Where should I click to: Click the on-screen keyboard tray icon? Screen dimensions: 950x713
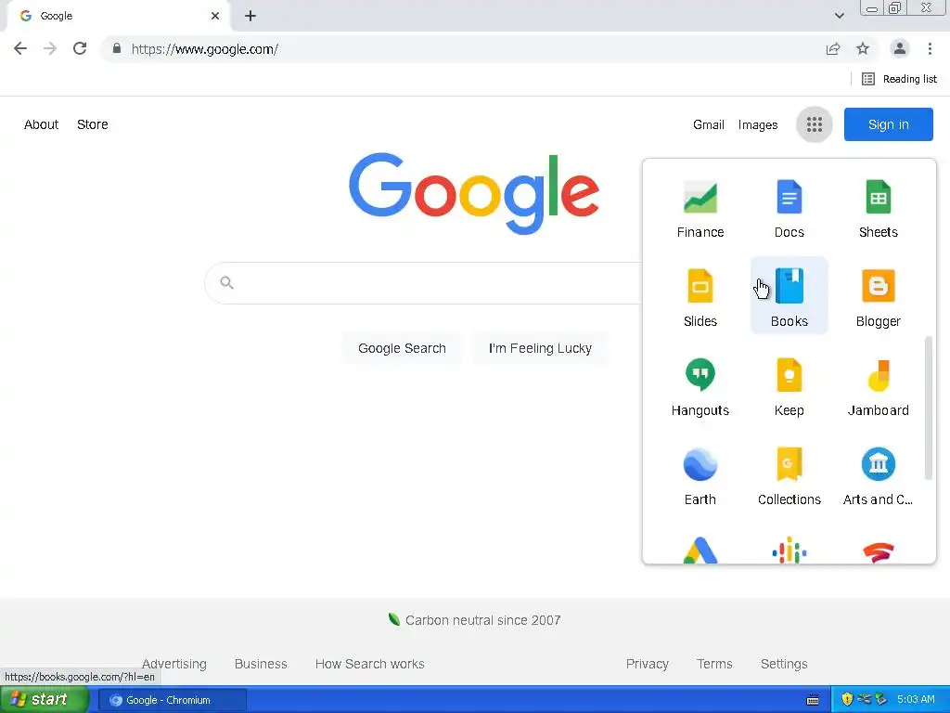pyautogui.click(x=813, y=700)
